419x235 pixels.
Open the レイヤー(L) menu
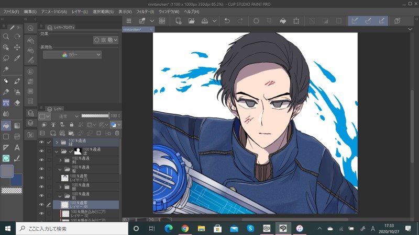(80, 11)
